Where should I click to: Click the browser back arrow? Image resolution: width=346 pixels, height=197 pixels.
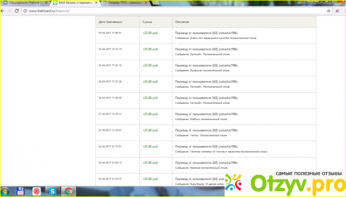(x=3, y=11)
